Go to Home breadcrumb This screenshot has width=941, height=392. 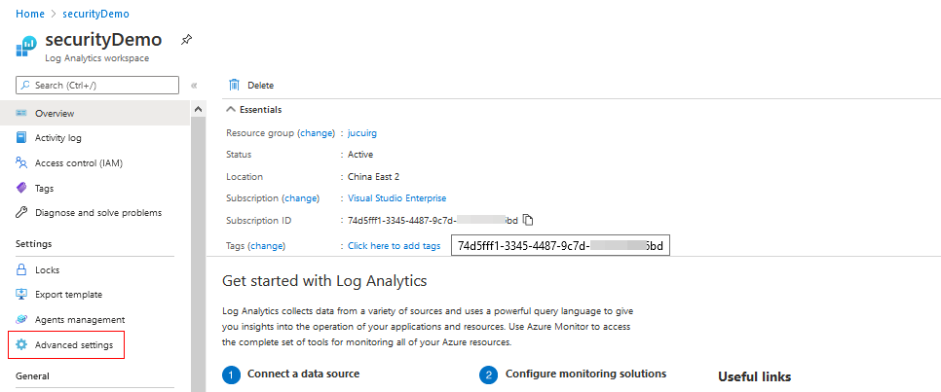point(30,14)
